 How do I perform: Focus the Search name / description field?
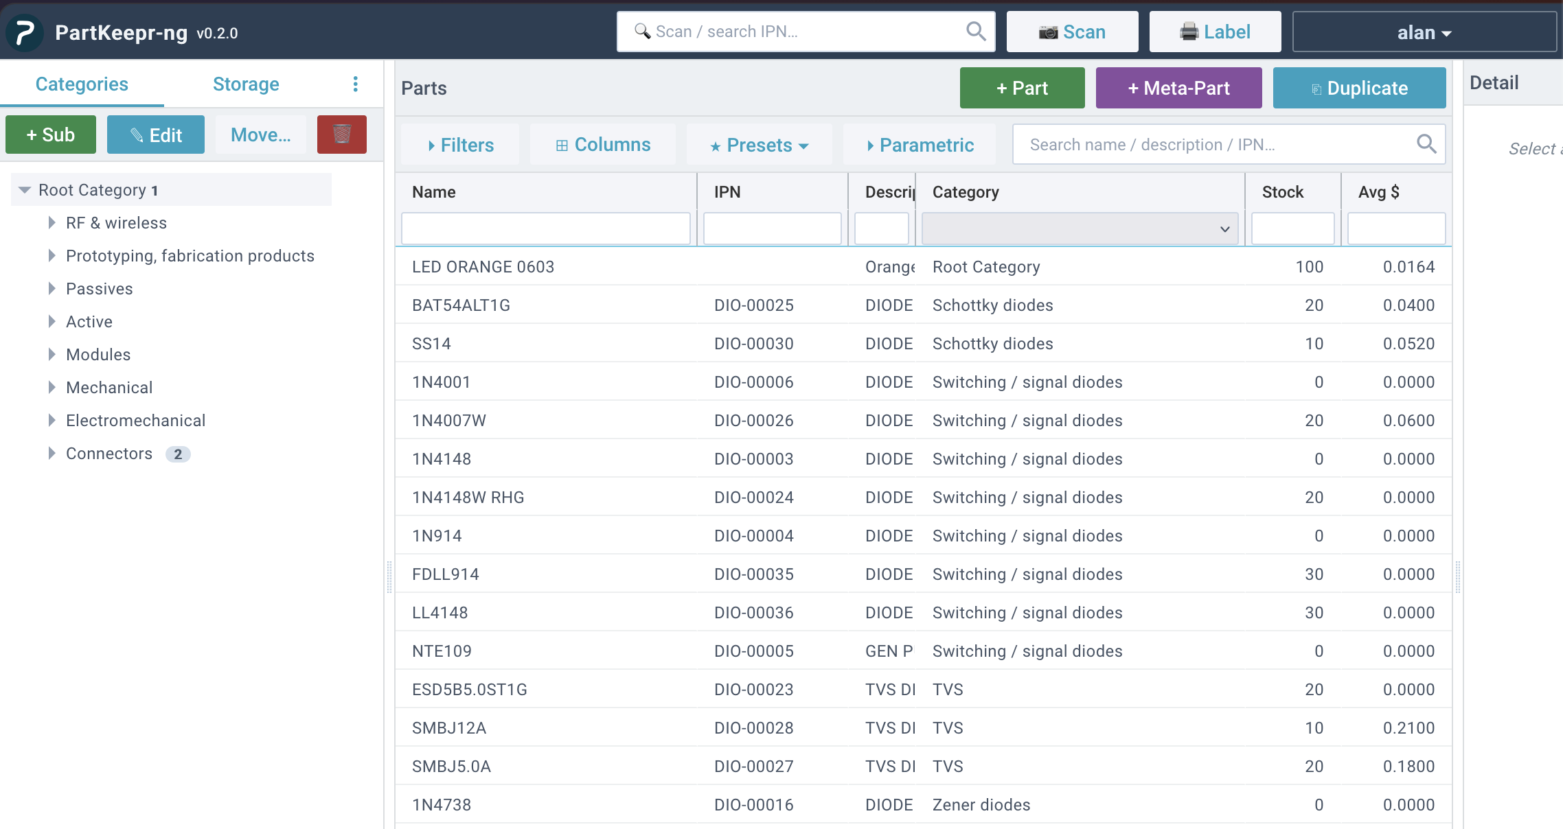[x=1229, y=144]
